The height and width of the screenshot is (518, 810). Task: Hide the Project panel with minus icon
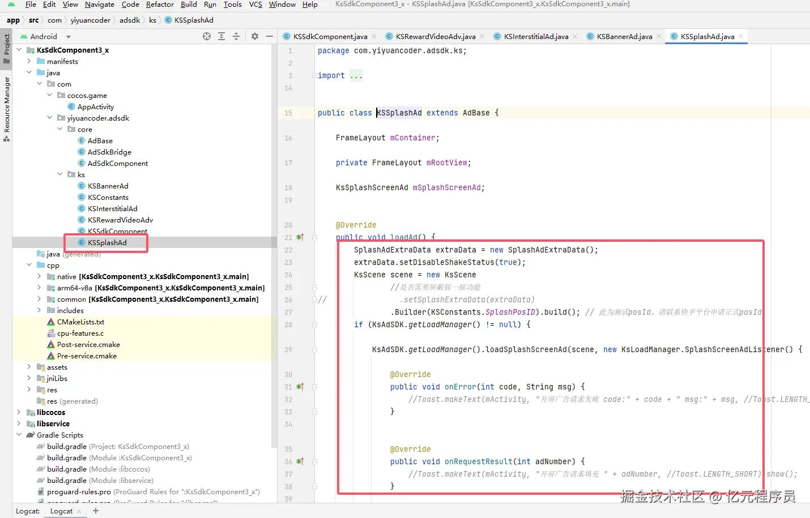pos(270,36)
